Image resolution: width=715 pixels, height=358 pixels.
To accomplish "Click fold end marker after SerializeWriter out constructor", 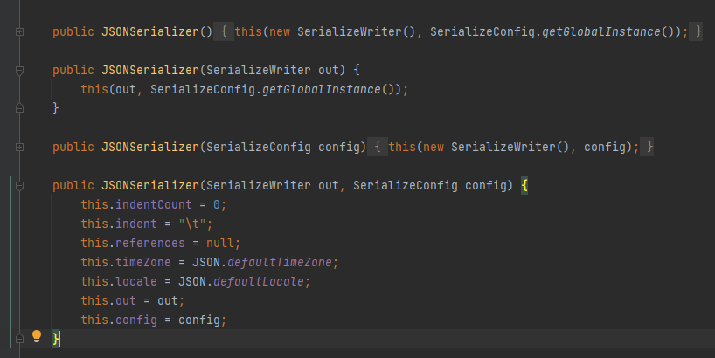I will pyautogui.click(x=18, y=108).
